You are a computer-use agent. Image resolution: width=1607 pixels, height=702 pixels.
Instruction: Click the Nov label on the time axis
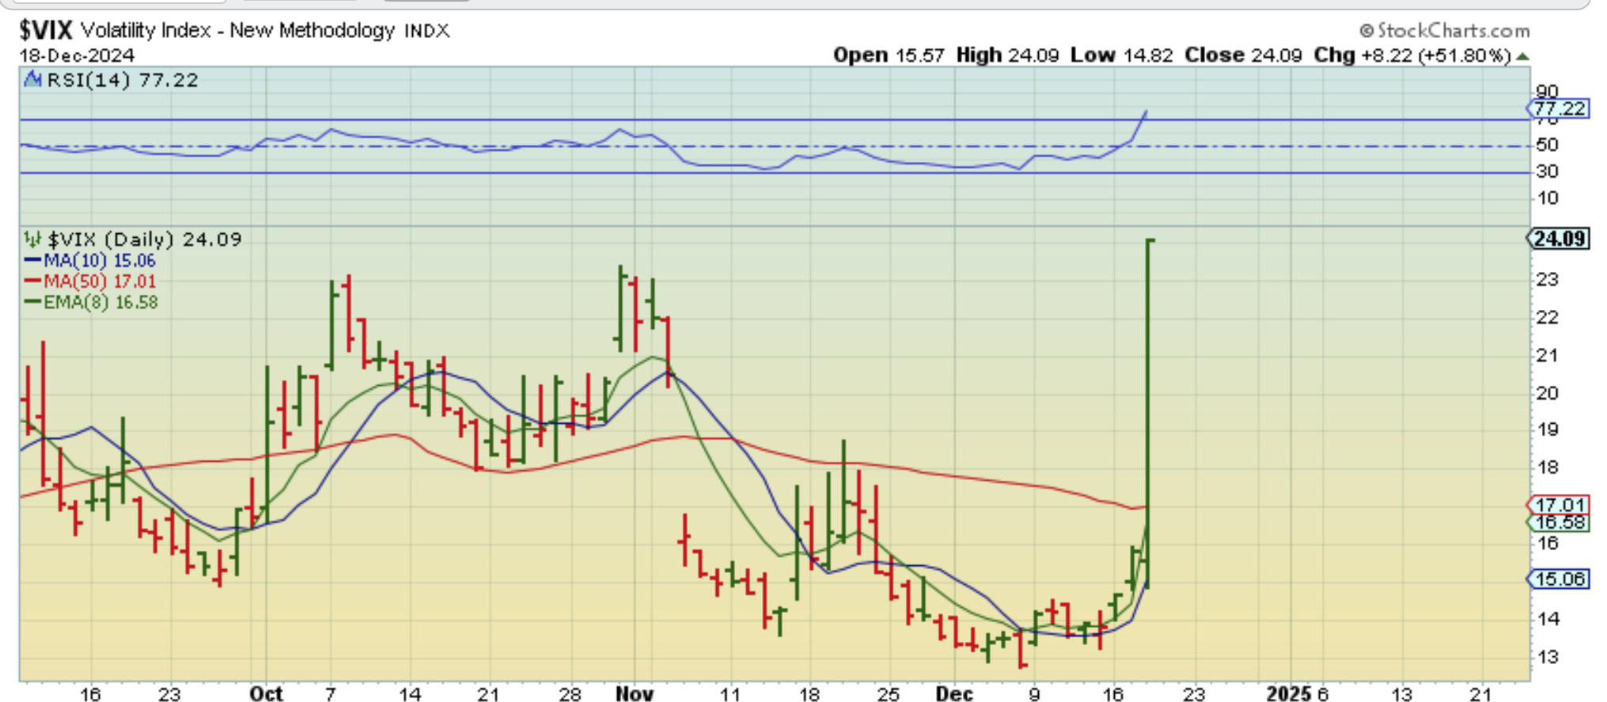tap(635, 693)
